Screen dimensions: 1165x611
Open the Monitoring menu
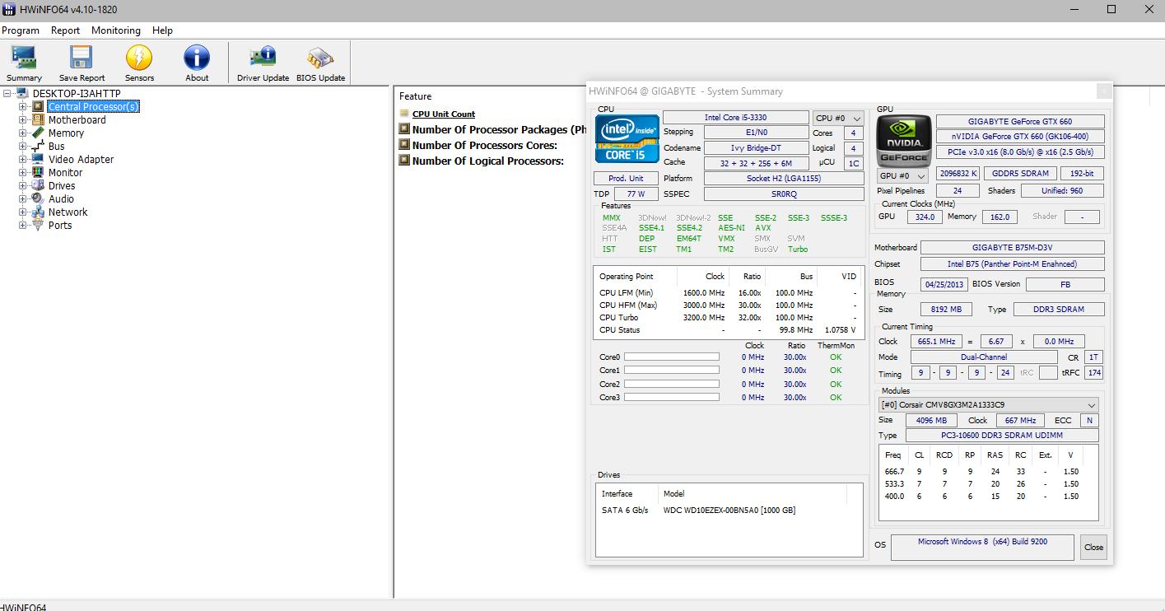(116, 30)
